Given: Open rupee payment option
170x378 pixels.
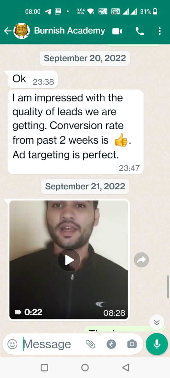Looking at the screenshot, I should pyautogui.click(x=111, y=344).
